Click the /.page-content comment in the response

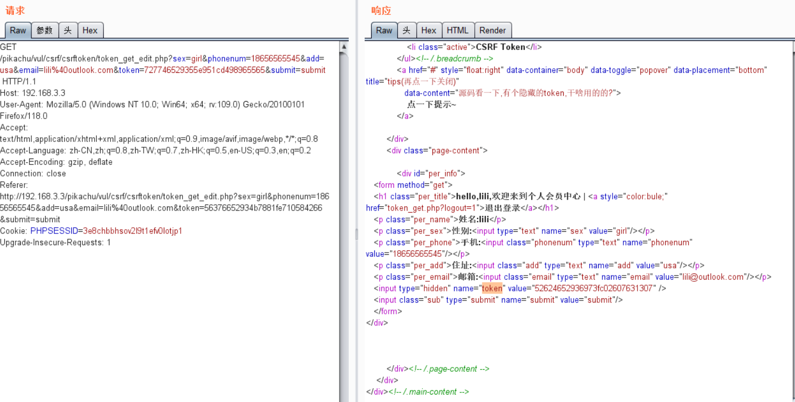[x=449, y=368]
